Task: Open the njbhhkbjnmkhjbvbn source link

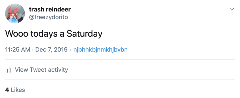Action: 100,50
